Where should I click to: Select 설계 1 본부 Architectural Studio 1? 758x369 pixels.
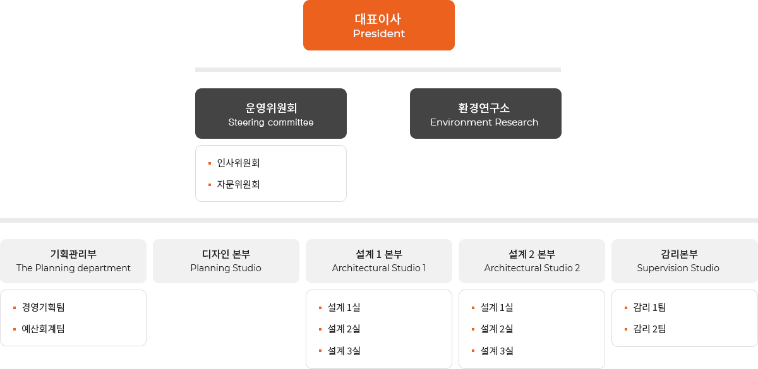(x=379, y=261)
